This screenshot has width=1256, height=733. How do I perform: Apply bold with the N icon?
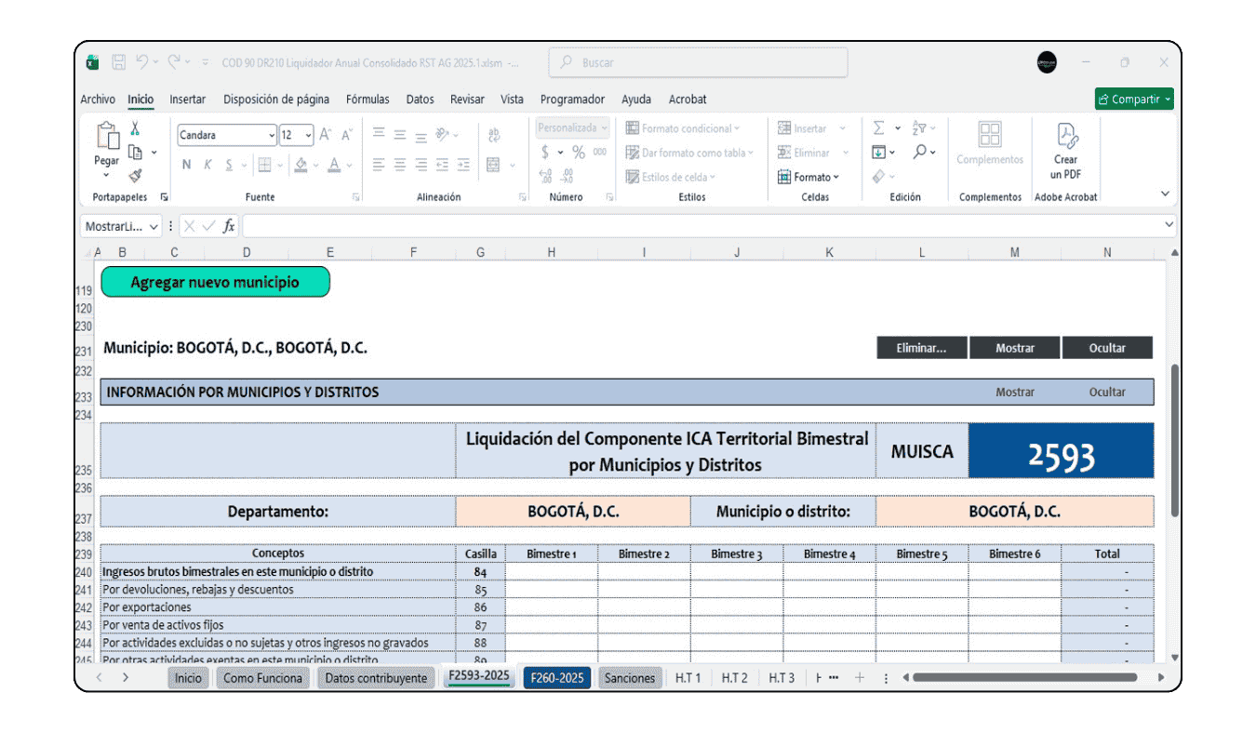(x=187, y=165)
